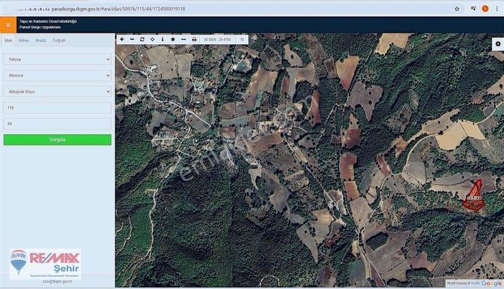Click the parcel number field containing 44
Viewport: 504px width, 289px height.
tap(57, 123)
